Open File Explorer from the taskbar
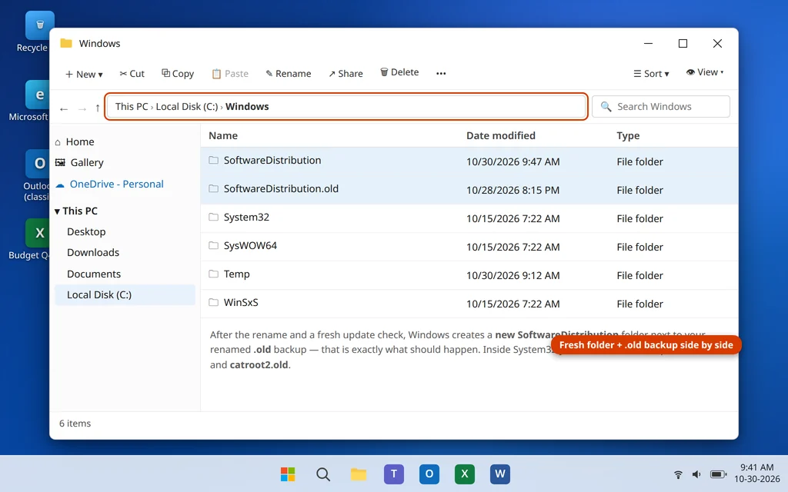788x492 pixels. [359, 474]
